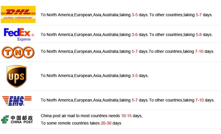Click the red 10-15 days China Post figure
Viewport: 221px width, 134px height.
pyautogui.click(x=126, y=116)
